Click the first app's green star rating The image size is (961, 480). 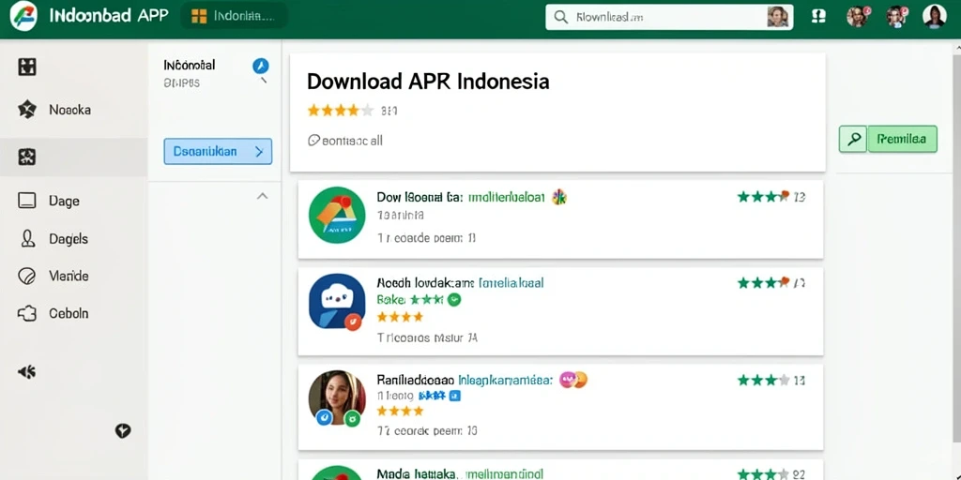(x=763, y=197)
